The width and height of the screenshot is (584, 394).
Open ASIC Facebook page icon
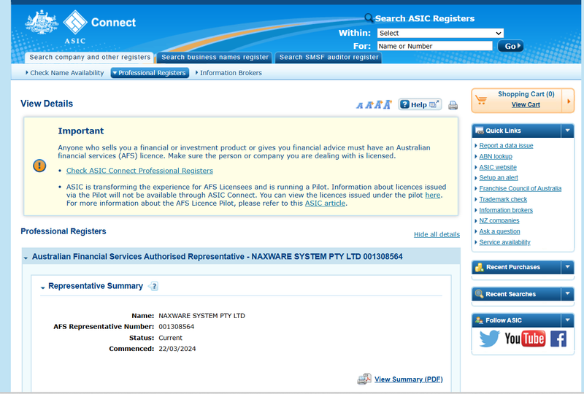click(x=558, y=339)
